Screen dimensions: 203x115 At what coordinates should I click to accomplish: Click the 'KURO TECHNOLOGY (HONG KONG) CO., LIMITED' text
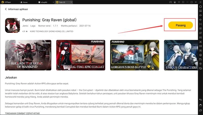point(52,31)
